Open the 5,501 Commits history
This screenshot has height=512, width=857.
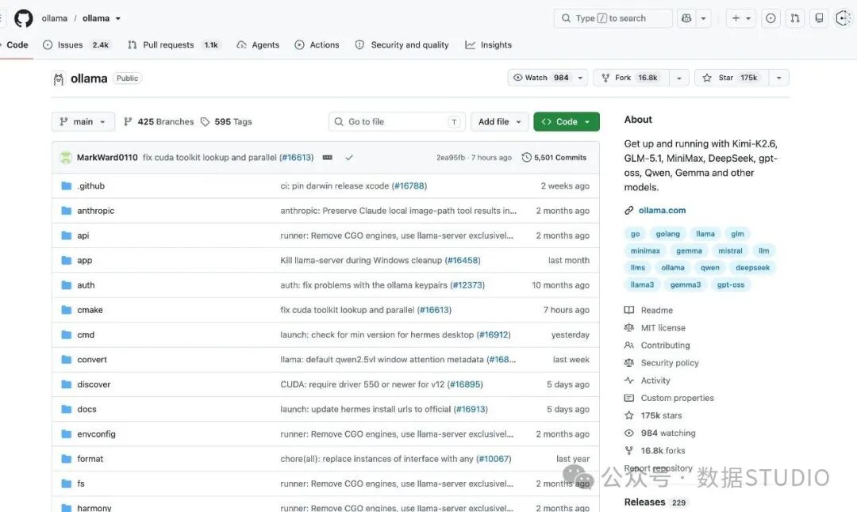(554, 157)
